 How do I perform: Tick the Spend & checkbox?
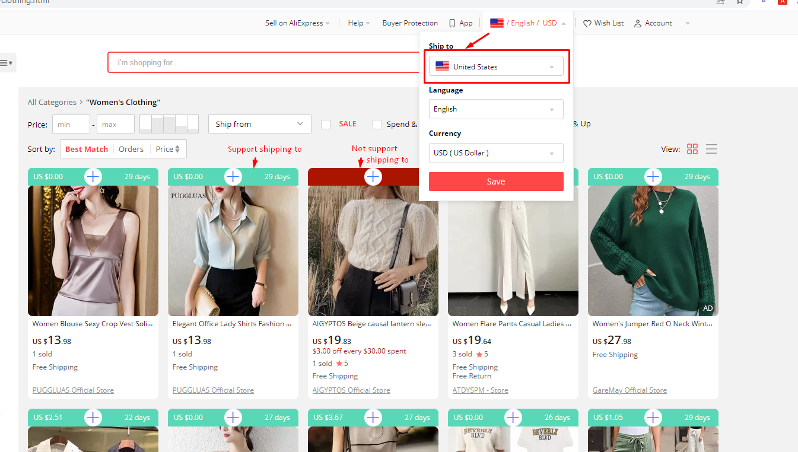377,125
